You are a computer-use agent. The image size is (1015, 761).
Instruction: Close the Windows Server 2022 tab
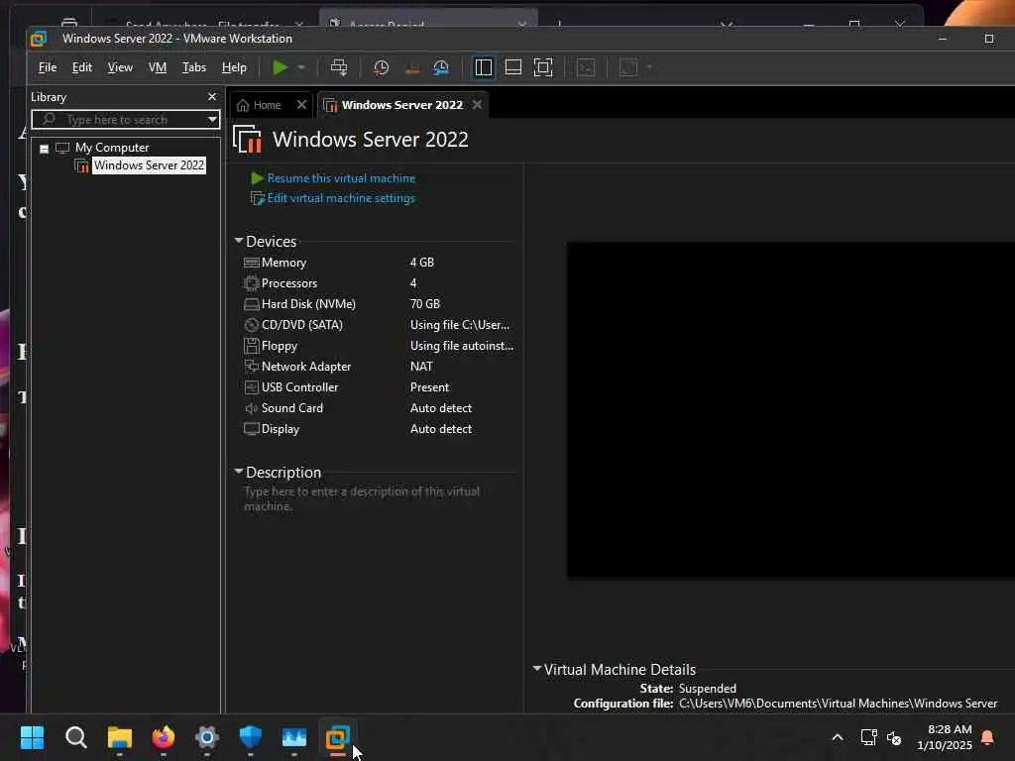pos(477,105)
